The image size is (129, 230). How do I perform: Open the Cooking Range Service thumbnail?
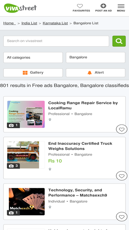pyautogui.click(x=26, y=114)
